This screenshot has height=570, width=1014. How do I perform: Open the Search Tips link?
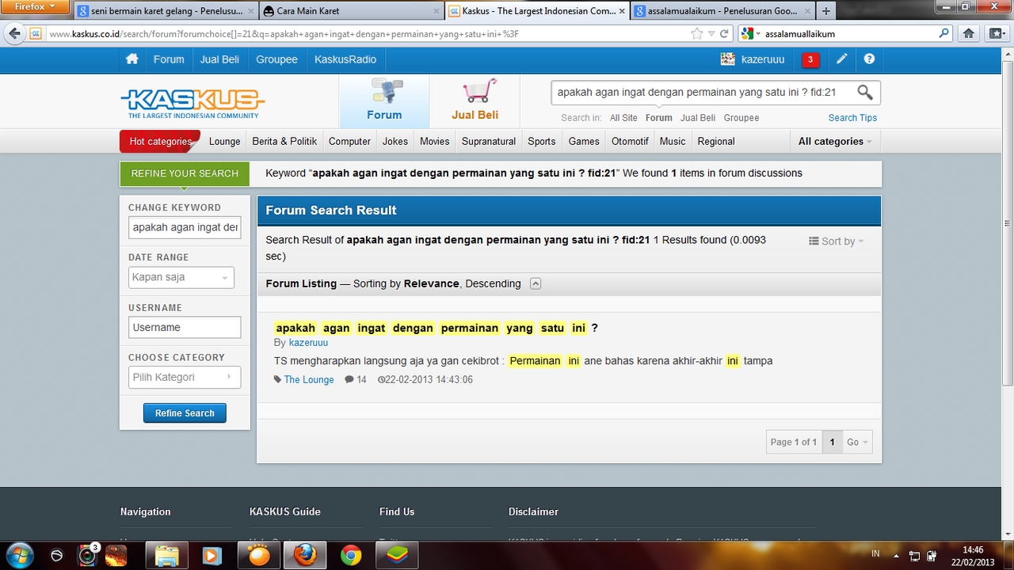point(852,118)
